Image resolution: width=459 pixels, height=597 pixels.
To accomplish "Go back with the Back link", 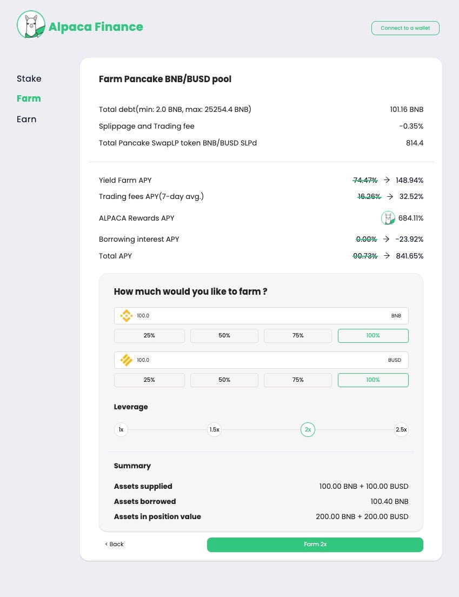I will pos(114,544).
